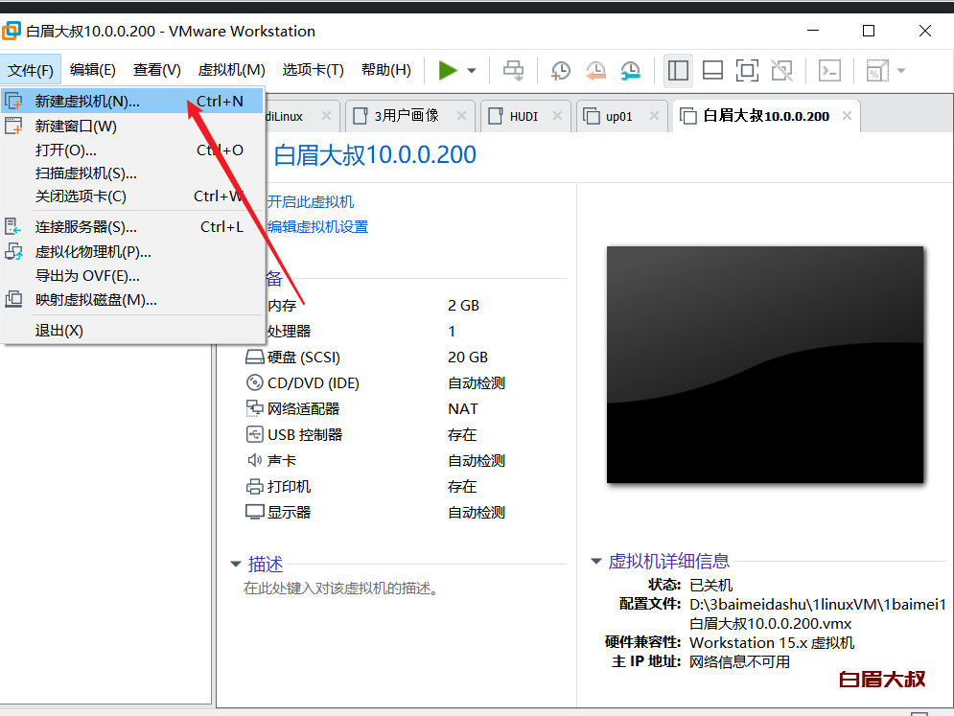Close the 白眉大叔10.0.0.200 tab
Viewport: 954px width, 716px height.
click(847, 116)
